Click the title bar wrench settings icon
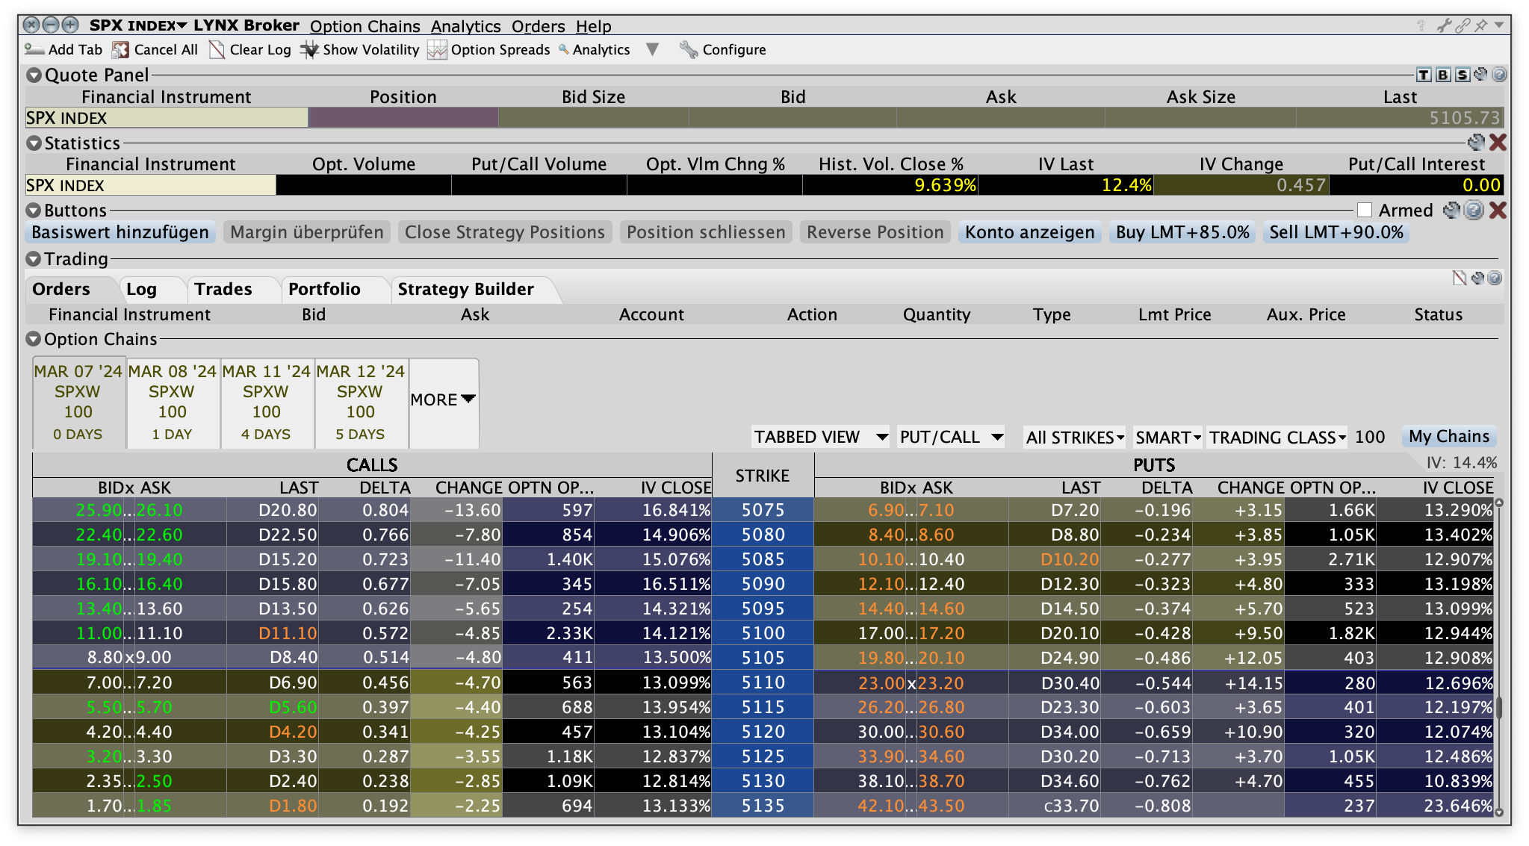The height and width of the screenshot is (846, 1529). click(1444, 25)
